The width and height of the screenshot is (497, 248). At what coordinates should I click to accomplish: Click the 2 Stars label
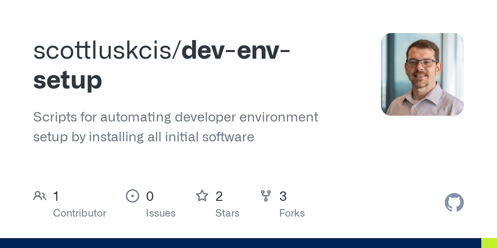pos(227,213)
